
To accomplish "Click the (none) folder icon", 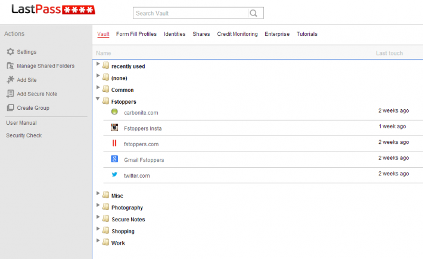I will 106,78.
